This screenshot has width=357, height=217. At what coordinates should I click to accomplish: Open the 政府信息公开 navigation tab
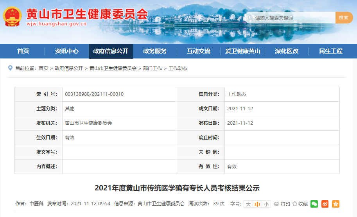(111, 51)
